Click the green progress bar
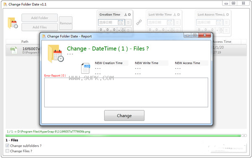The height and width of the screenshot is (158, 252). [123, 135]
